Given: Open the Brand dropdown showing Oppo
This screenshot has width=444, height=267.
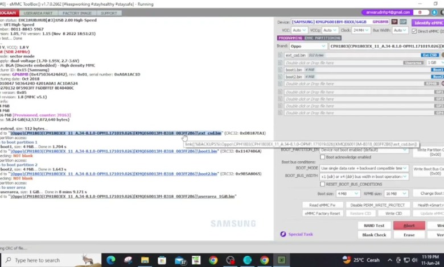Looking at the screenshot, I should [308, 46].
